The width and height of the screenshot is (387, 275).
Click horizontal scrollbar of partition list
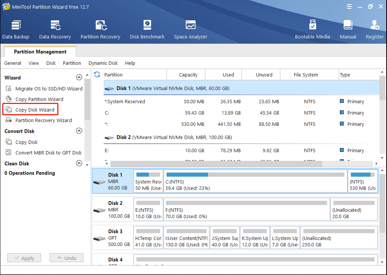tap(216, 163)
